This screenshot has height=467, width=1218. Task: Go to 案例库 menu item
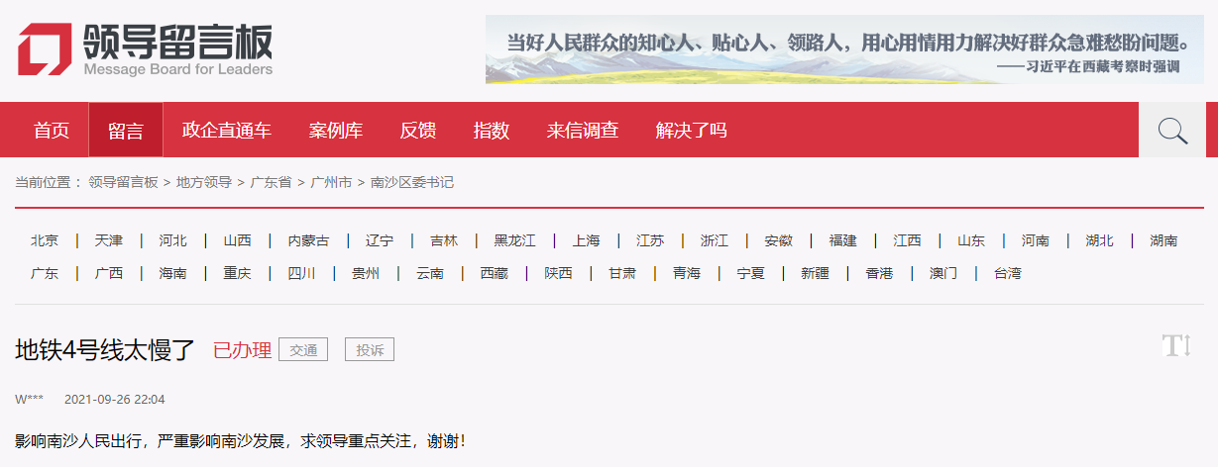336,131
